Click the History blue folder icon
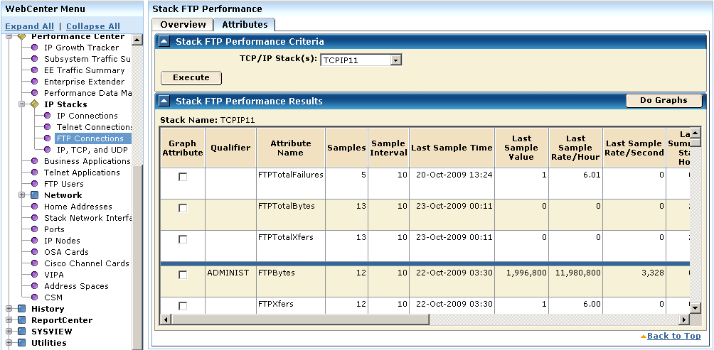The width and height of the screenshot is (714, 350). point(22,309)
